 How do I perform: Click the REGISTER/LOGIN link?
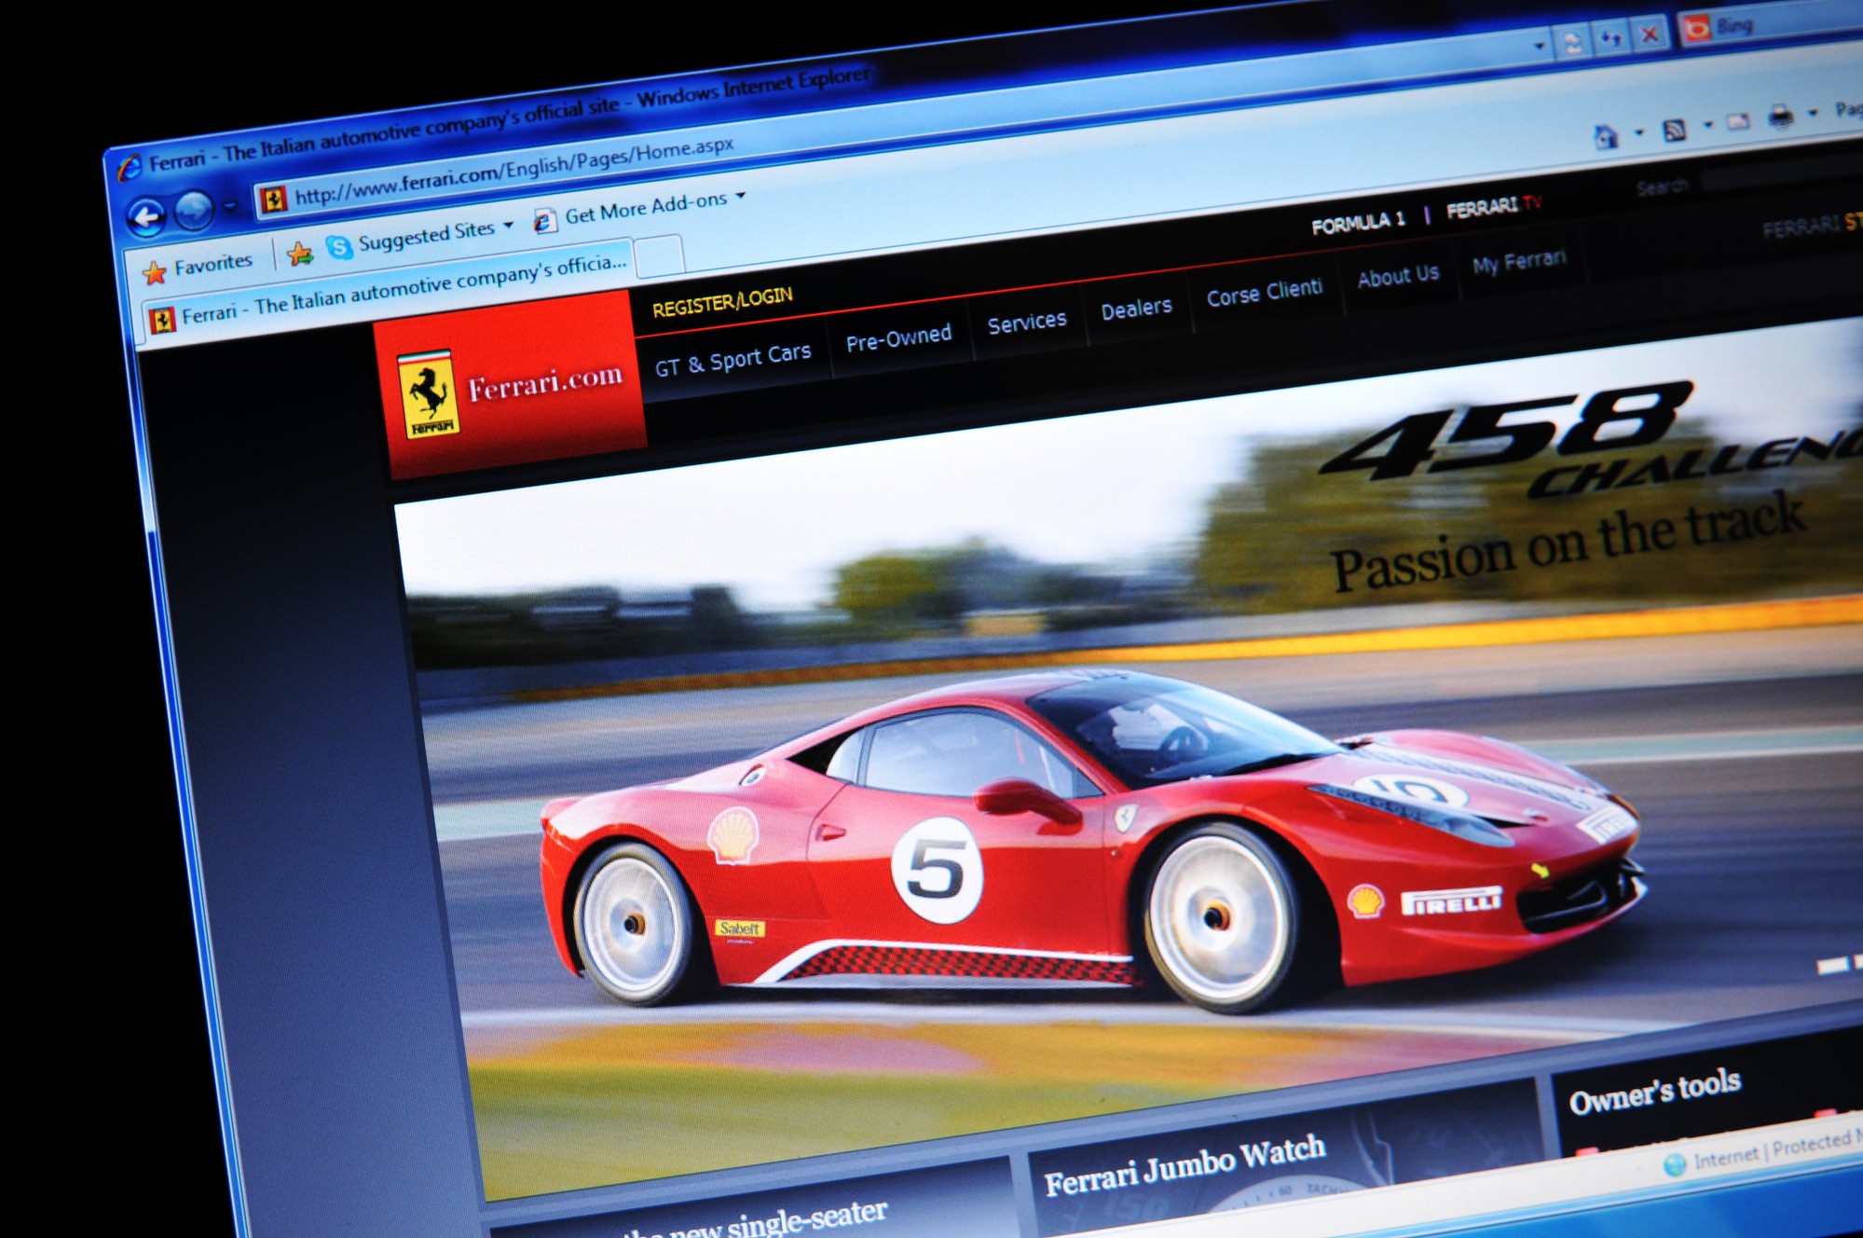click(x=722, y=301)
